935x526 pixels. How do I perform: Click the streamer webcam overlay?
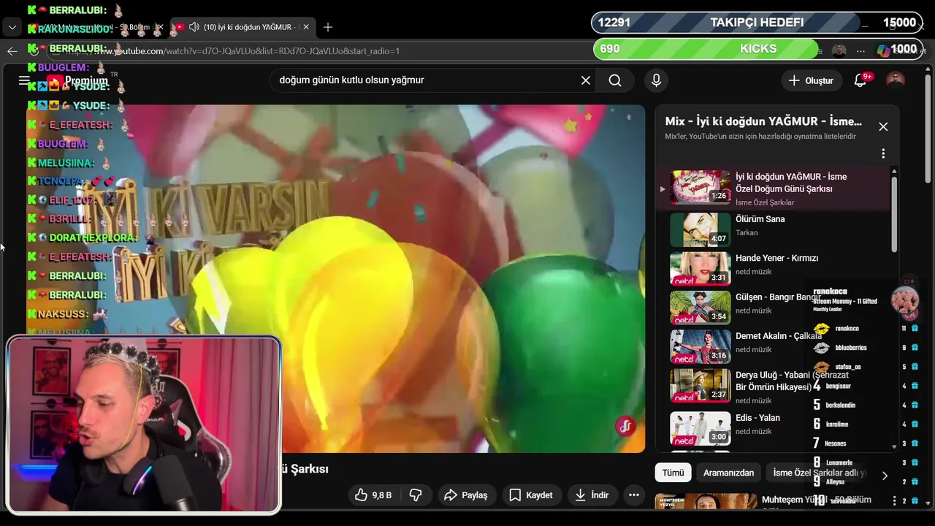pyautogui.click(x=144, y=424)
